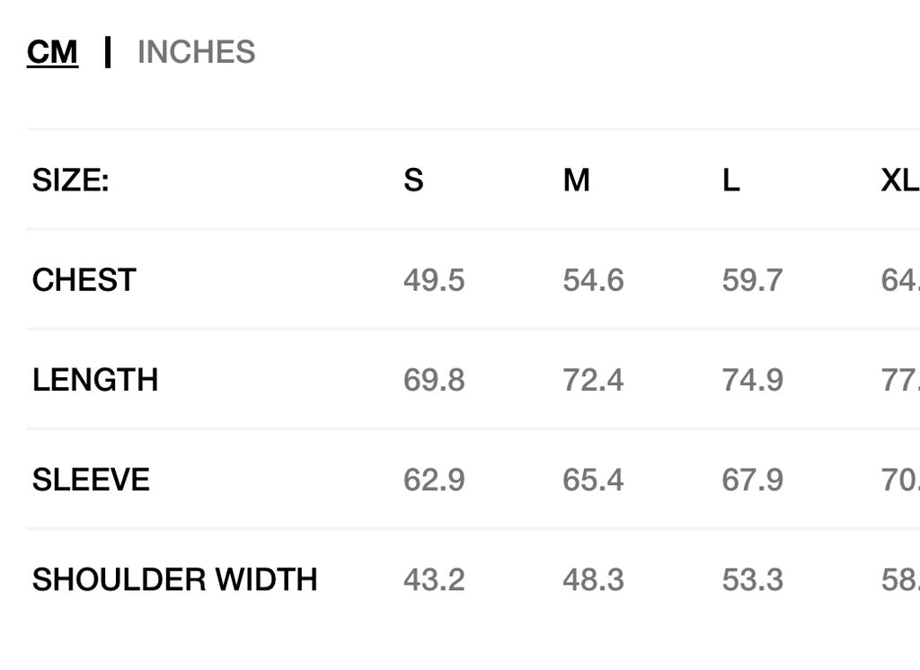
Task: Click the CHEST row label
Action: pos(84,280)
